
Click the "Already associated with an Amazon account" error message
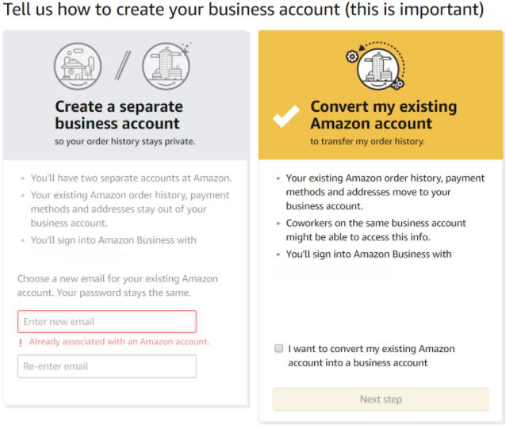[119, 342]
